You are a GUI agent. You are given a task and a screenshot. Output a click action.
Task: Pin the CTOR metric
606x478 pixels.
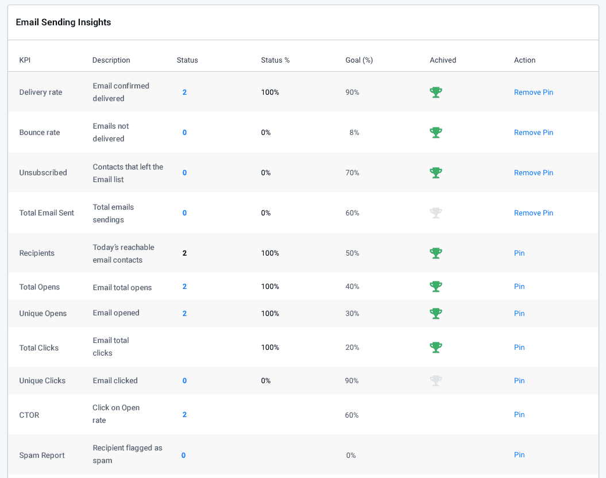click(519, 414)
